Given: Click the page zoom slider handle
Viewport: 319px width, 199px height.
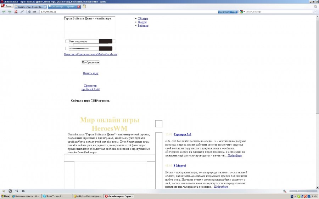Looking at the screenshot, I should pos(297,191).
